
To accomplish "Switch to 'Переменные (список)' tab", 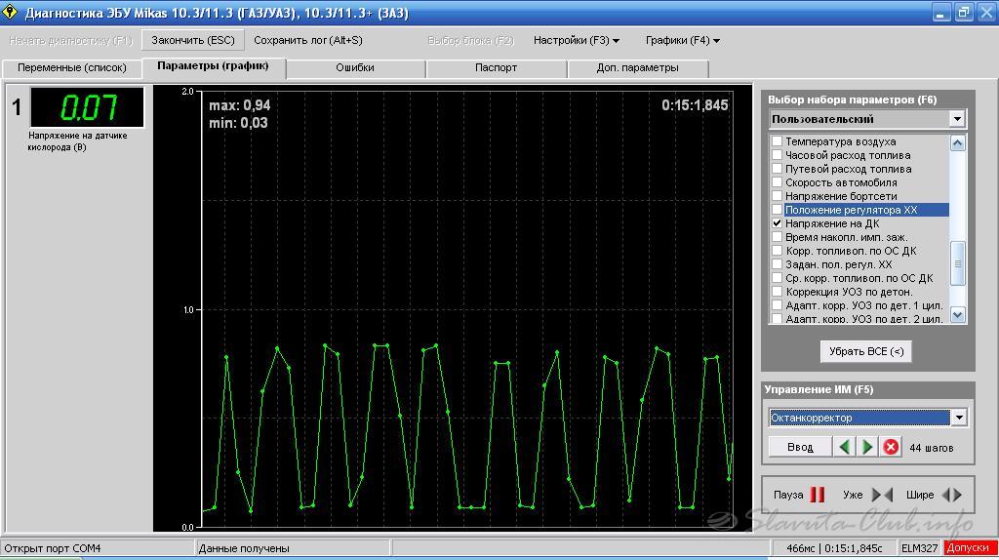I will (72, 67).
